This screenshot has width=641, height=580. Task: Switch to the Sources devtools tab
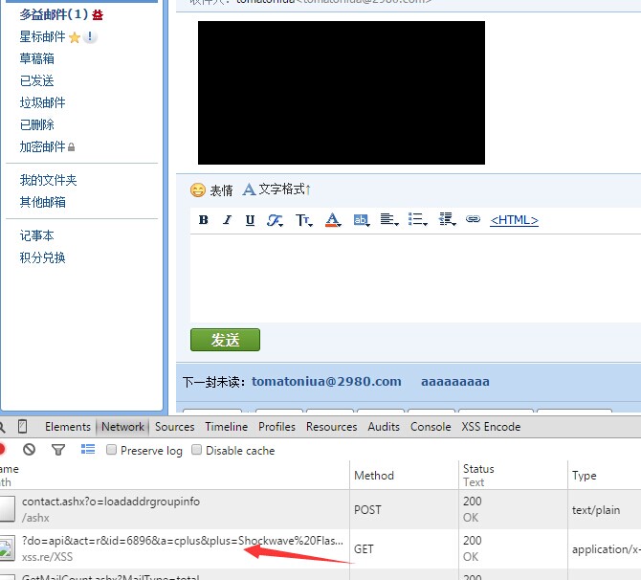tap(174, 427)
